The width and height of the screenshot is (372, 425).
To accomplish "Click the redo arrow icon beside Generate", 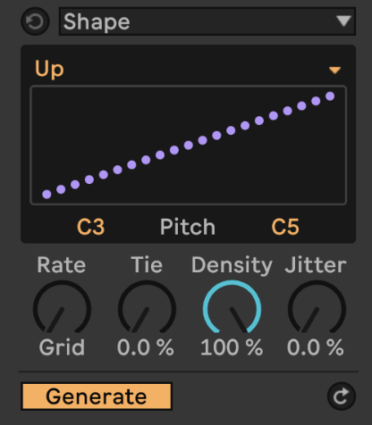I will tap(342, 396).
